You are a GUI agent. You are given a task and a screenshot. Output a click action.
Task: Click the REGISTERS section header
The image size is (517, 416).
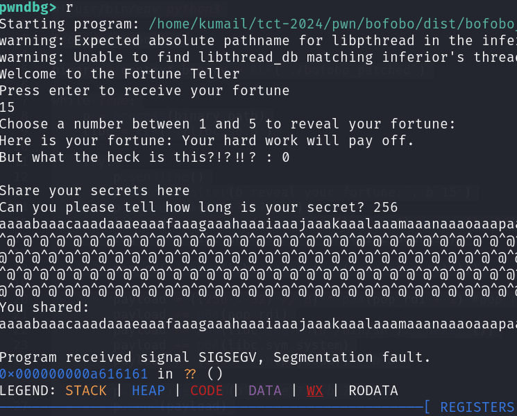tap(476, 407)
